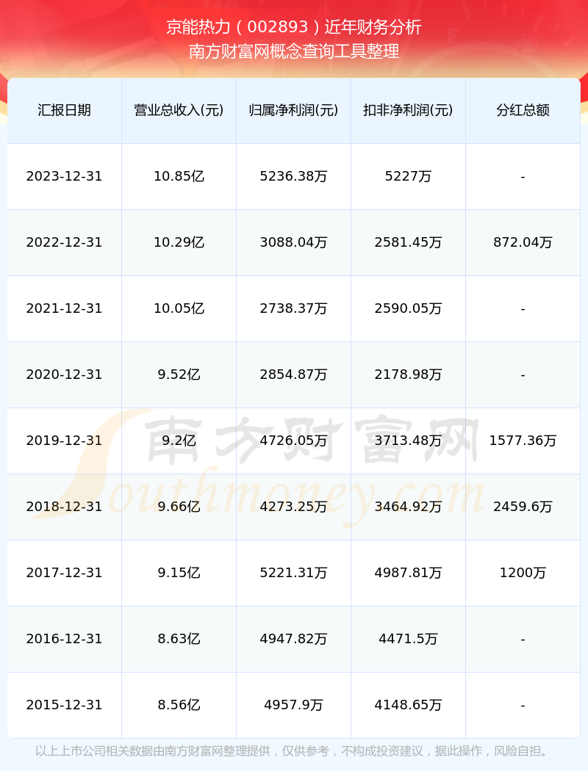
Task: Click the date cell 2021-12-31
Action: [x=65, y=308]
